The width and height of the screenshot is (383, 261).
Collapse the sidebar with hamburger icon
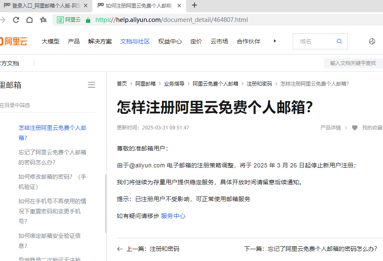[x=92, y=85]
